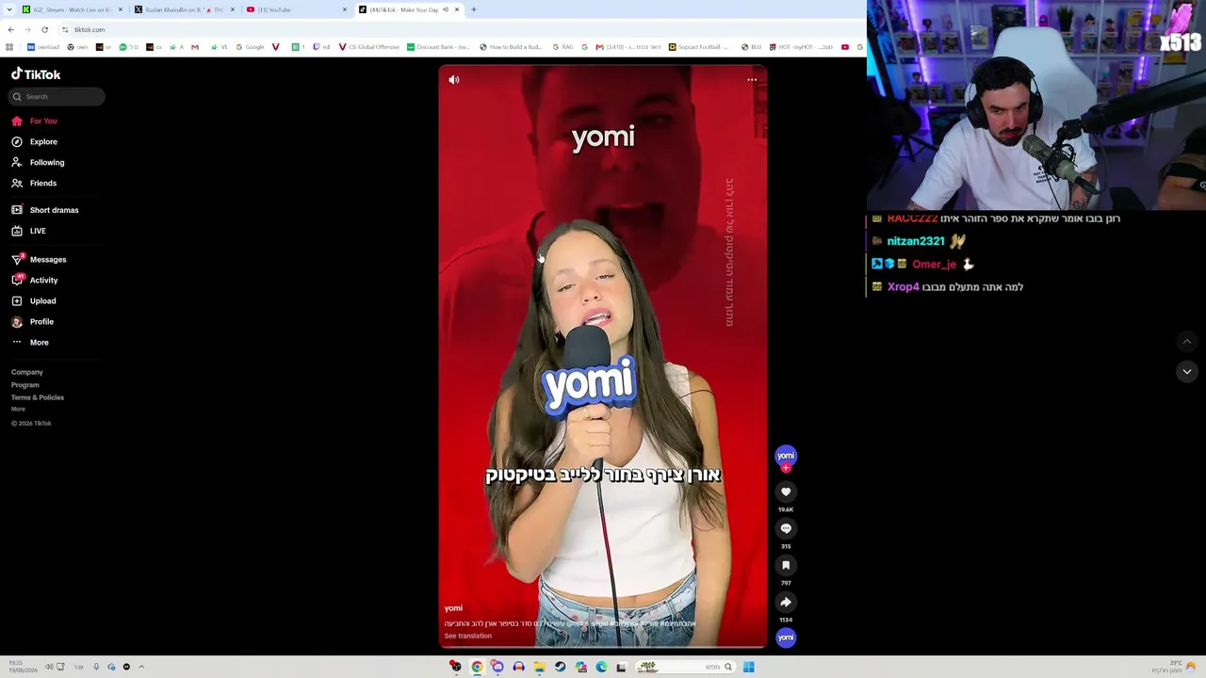Viewport: 1206px width, 678px height.
Task: Open the Company footer link
Action: click(27, 372)
